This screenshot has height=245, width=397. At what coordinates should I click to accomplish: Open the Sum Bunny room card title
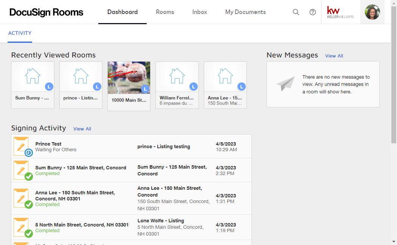point(32,98)
